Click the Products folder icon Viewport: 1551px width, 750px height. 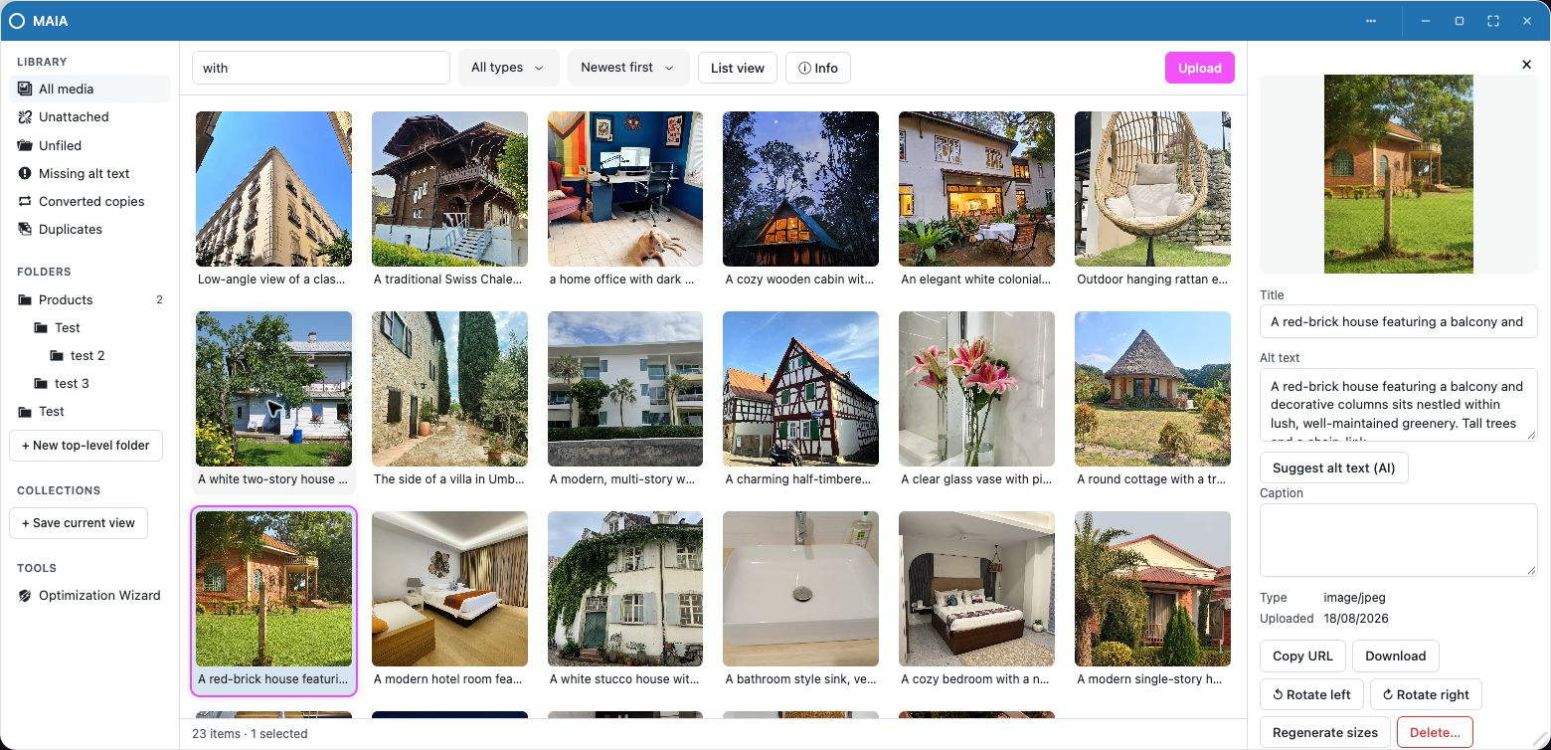coord(25,299)
